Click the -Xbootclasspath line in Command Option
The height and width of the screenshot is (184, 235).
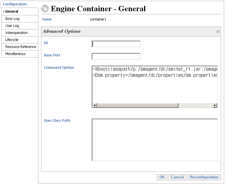click(x=155, y=69)
